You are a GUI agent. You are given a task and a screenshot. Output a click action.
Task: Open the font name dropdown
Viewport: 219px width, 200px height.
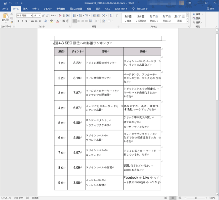tap(31, 16)
